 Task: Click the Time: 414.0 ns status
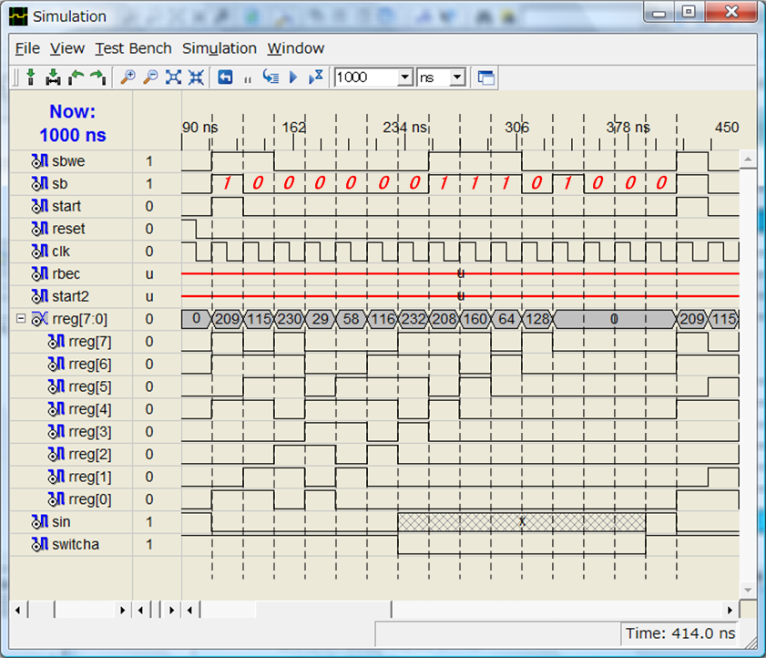pos(680,633)
